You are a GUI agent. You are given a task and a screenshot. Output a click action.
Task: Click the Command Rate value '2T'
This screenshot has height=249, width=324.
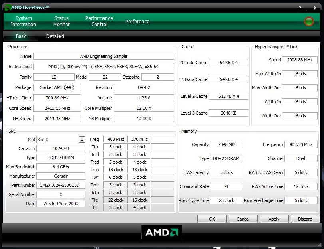pyautogui.click(x=226, y=186)
